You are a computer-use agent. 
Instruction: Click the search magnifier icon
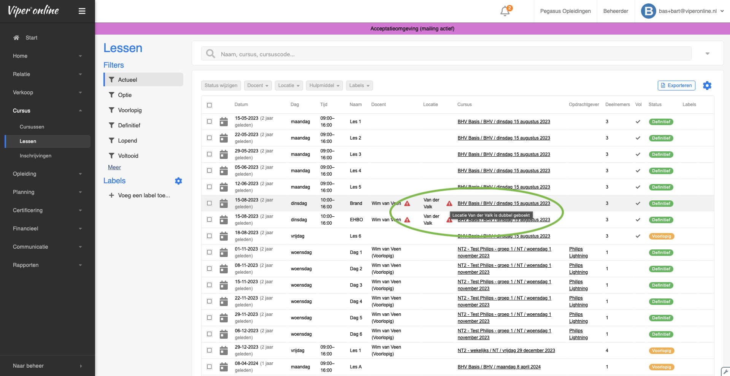210,54
